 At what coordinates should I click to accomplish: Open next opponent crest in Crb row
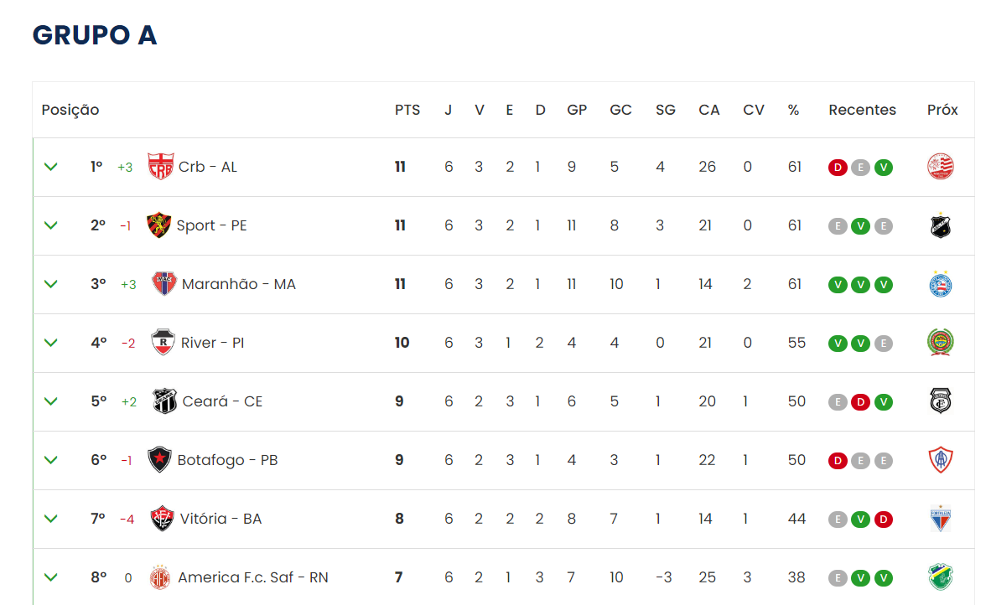pyautogui.click(x=941, y=167)
